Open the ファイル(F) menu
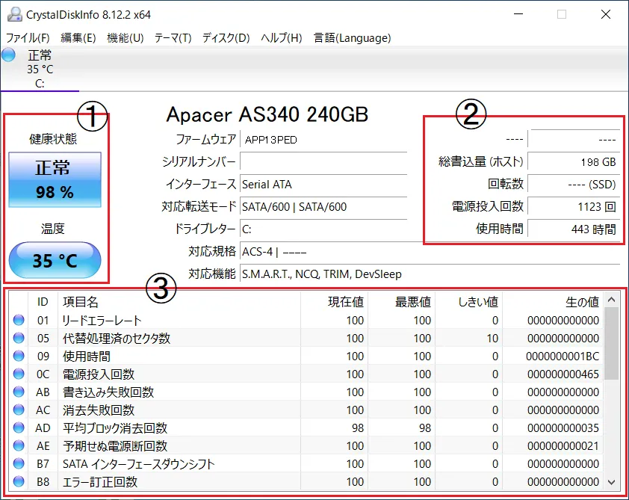Image resolution: width=629 pixels, height=500 pixels. tap(28, 37)
